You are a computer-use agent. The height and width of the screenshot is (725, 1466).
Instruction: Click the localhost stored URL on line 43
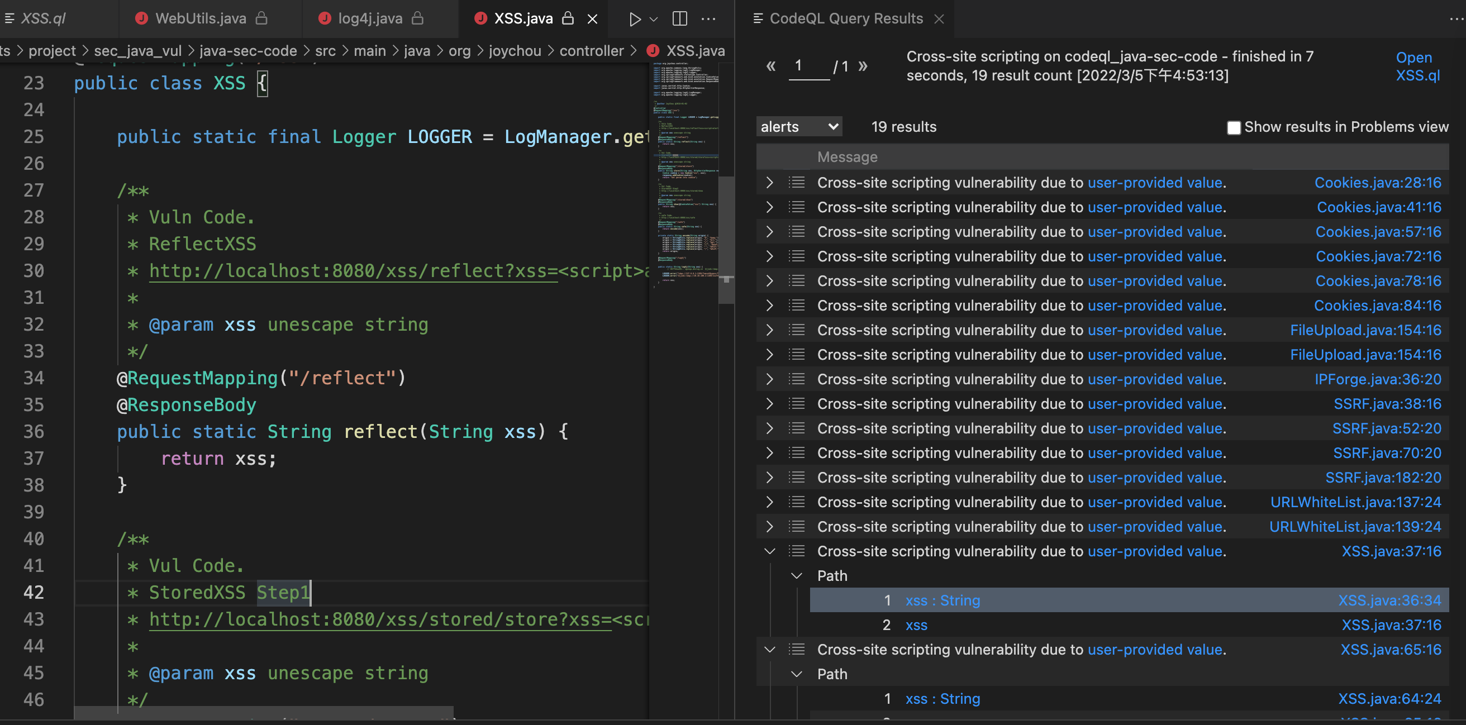point(379,619)
